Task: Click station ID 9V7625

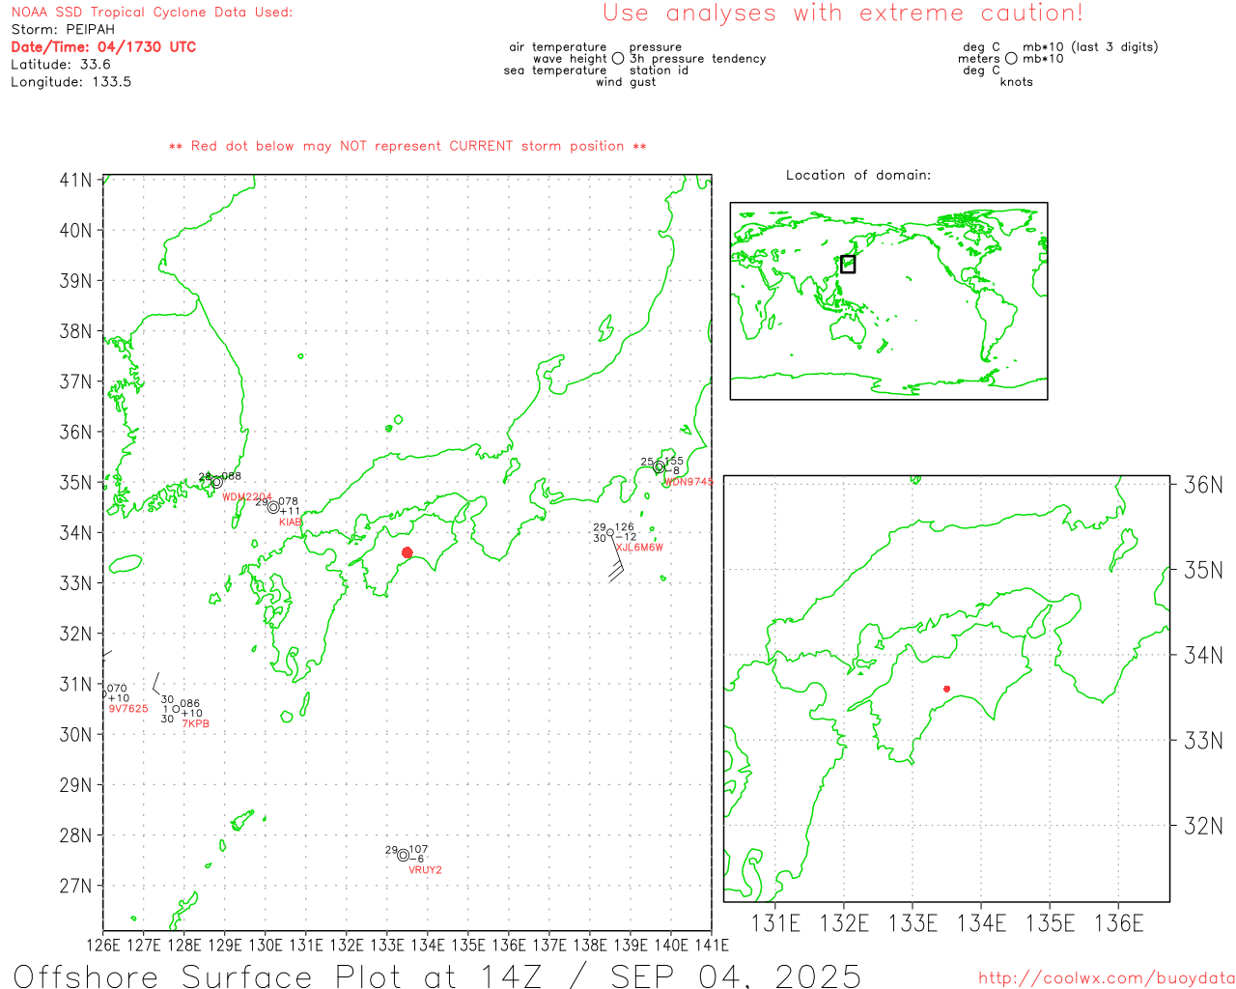Action: pos(128,709)
